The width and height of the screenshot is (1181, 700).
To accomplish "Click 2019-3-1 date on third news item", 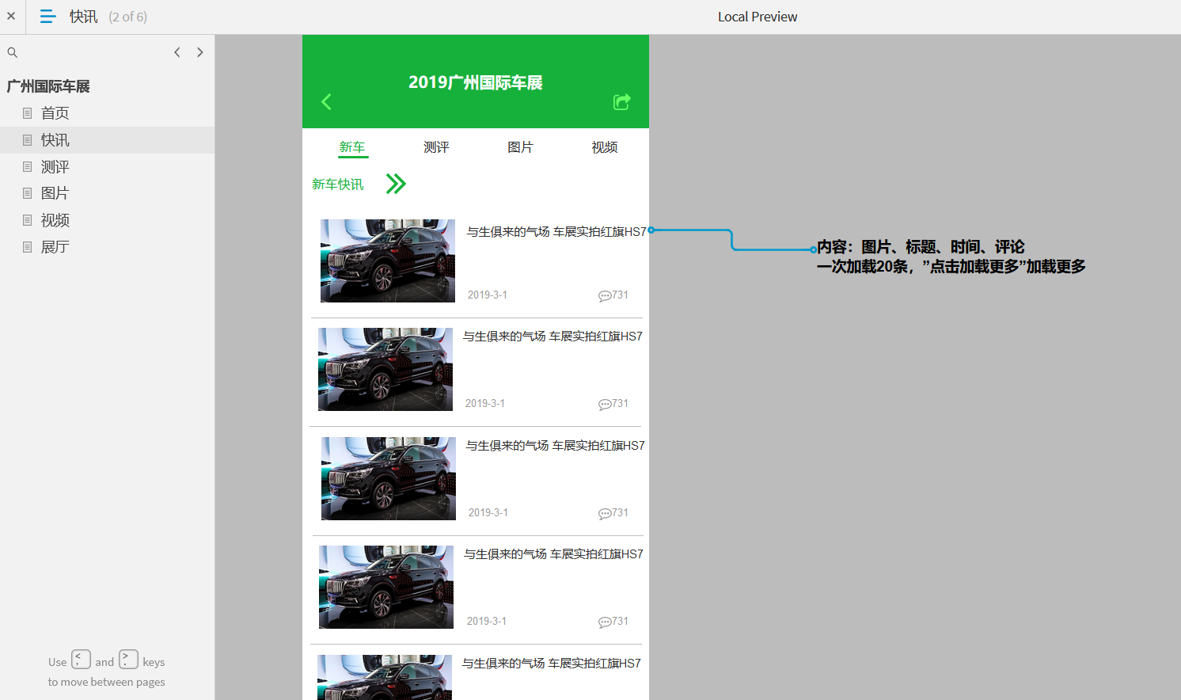I will click(488, 513).
